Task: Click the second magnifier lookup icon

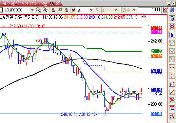Action: [45, 10]
